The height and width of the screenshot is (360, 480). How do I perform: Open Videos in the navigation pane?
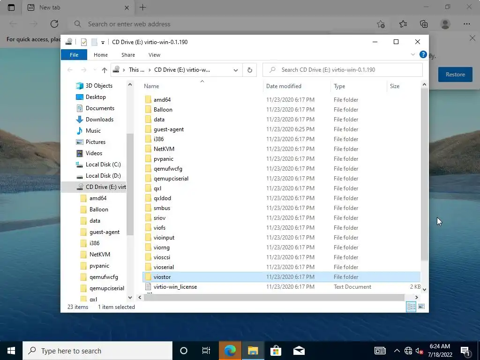click(94, 153)
